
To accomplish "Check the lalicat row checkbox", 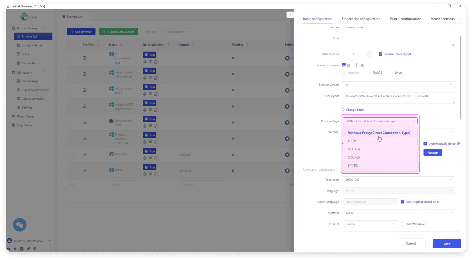I will 72,171.
